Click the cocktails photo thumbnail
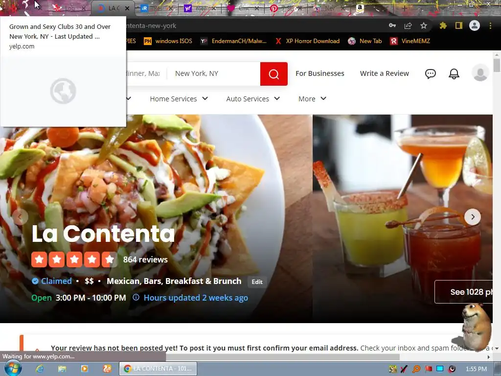Viewport: 501px width, 376px height. point(403,218)
